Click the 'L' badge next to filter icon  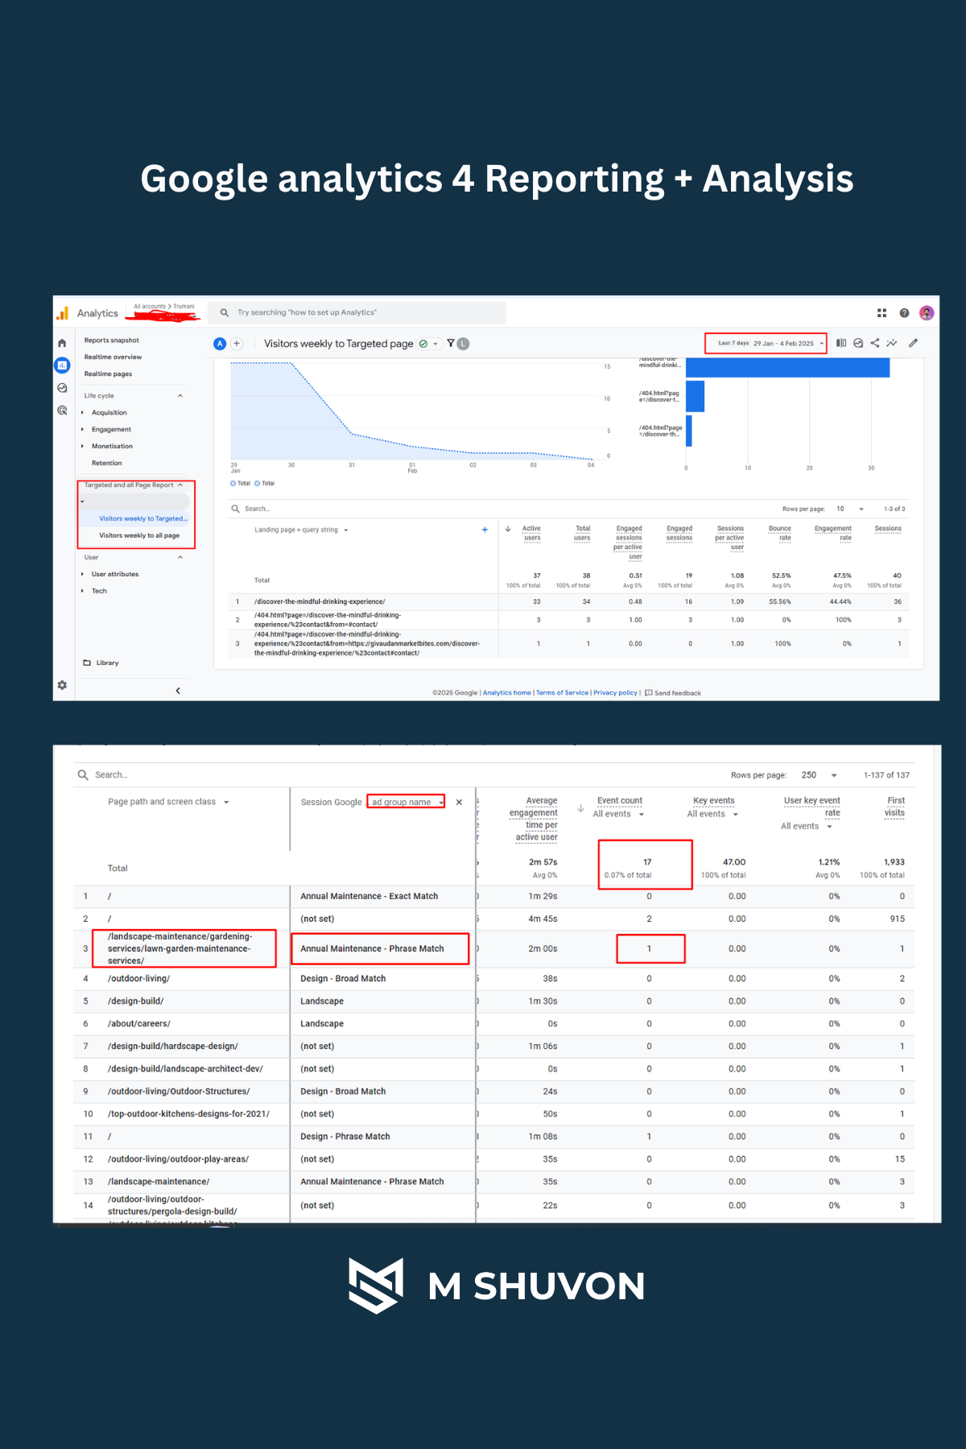pyautogui.click(x=463, y=344)
